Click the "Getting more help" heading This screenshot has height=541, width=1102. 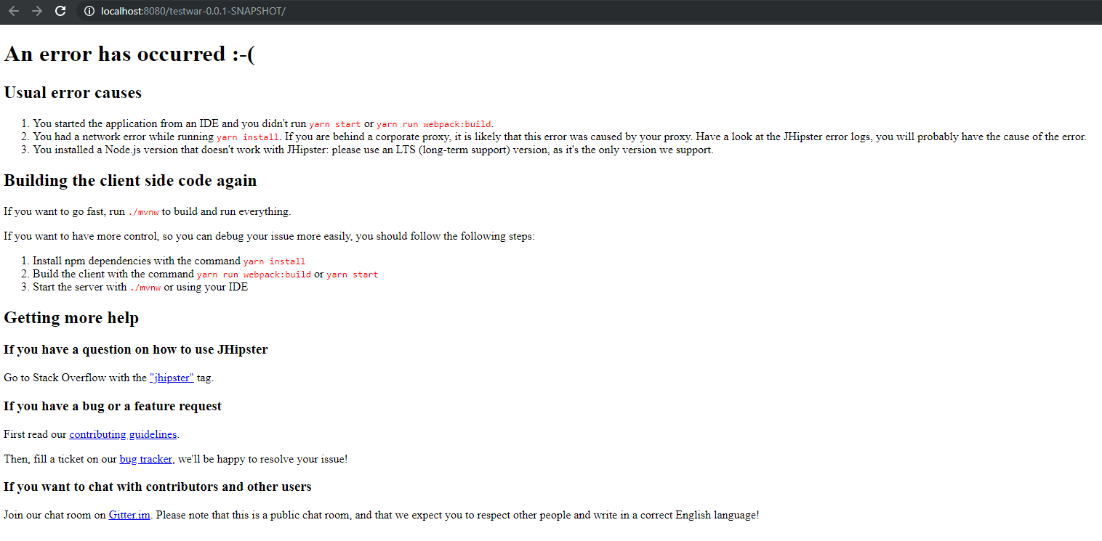(x=71, y=318)
